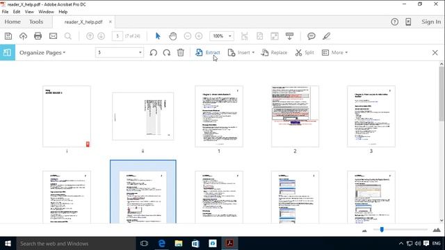Select page thumbnail labeled ii
The height and width of the screenshot is (250, 445).
pos(143,116)
